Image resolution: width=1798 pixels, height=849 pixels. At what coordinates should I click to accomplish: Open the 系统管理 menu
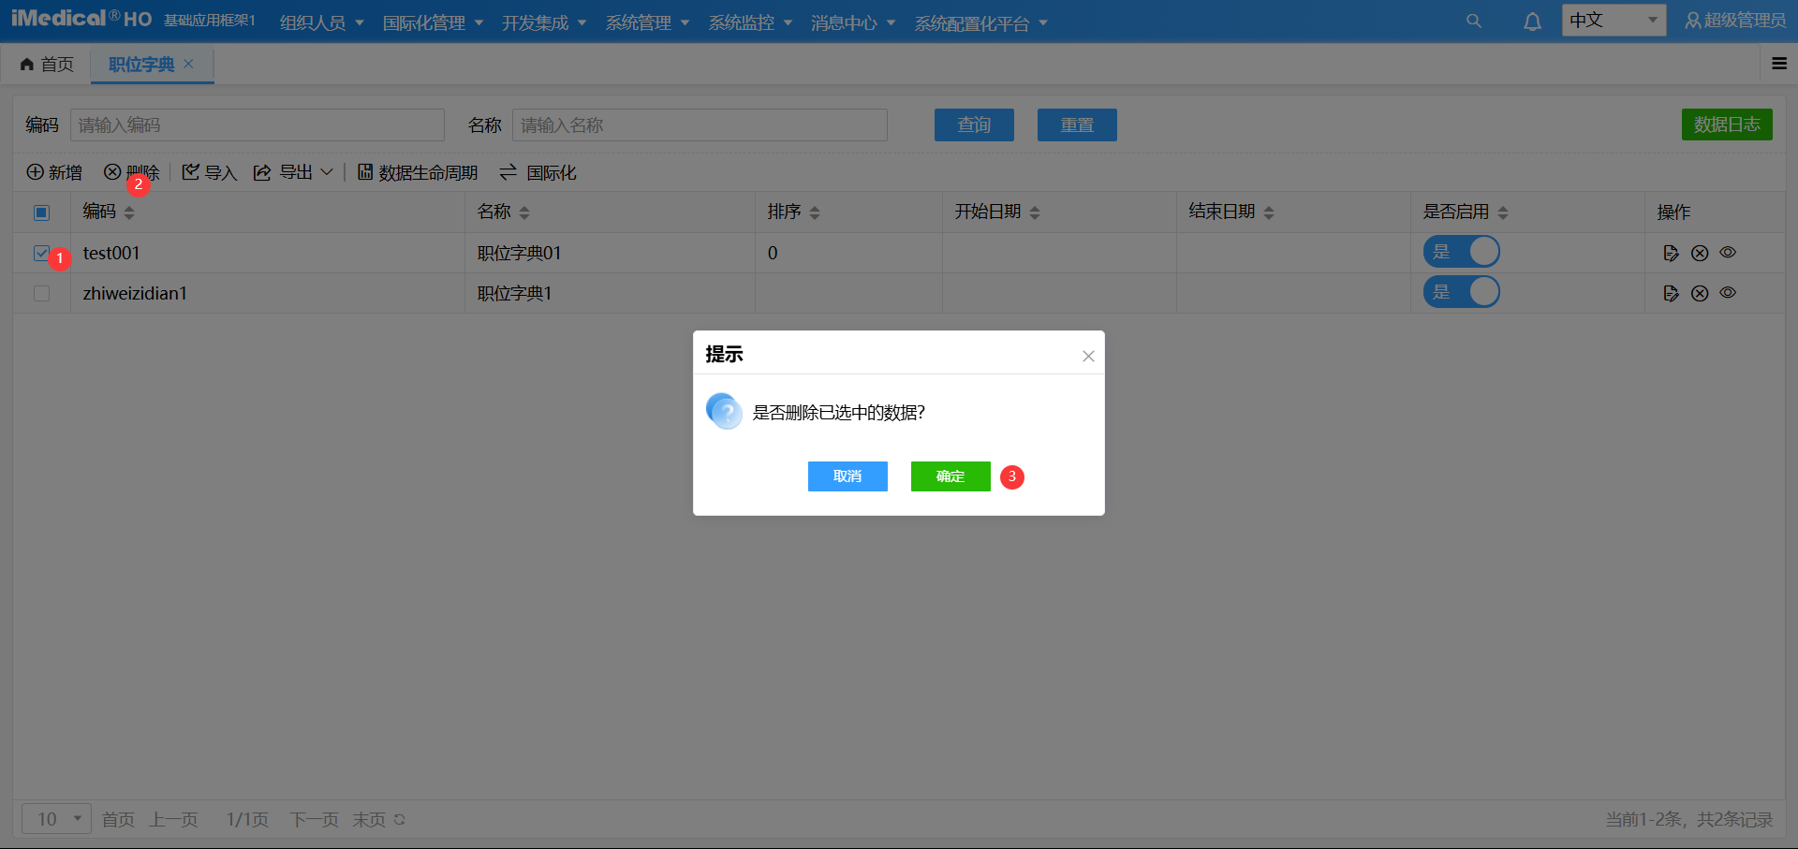click(x=639, y=22)
